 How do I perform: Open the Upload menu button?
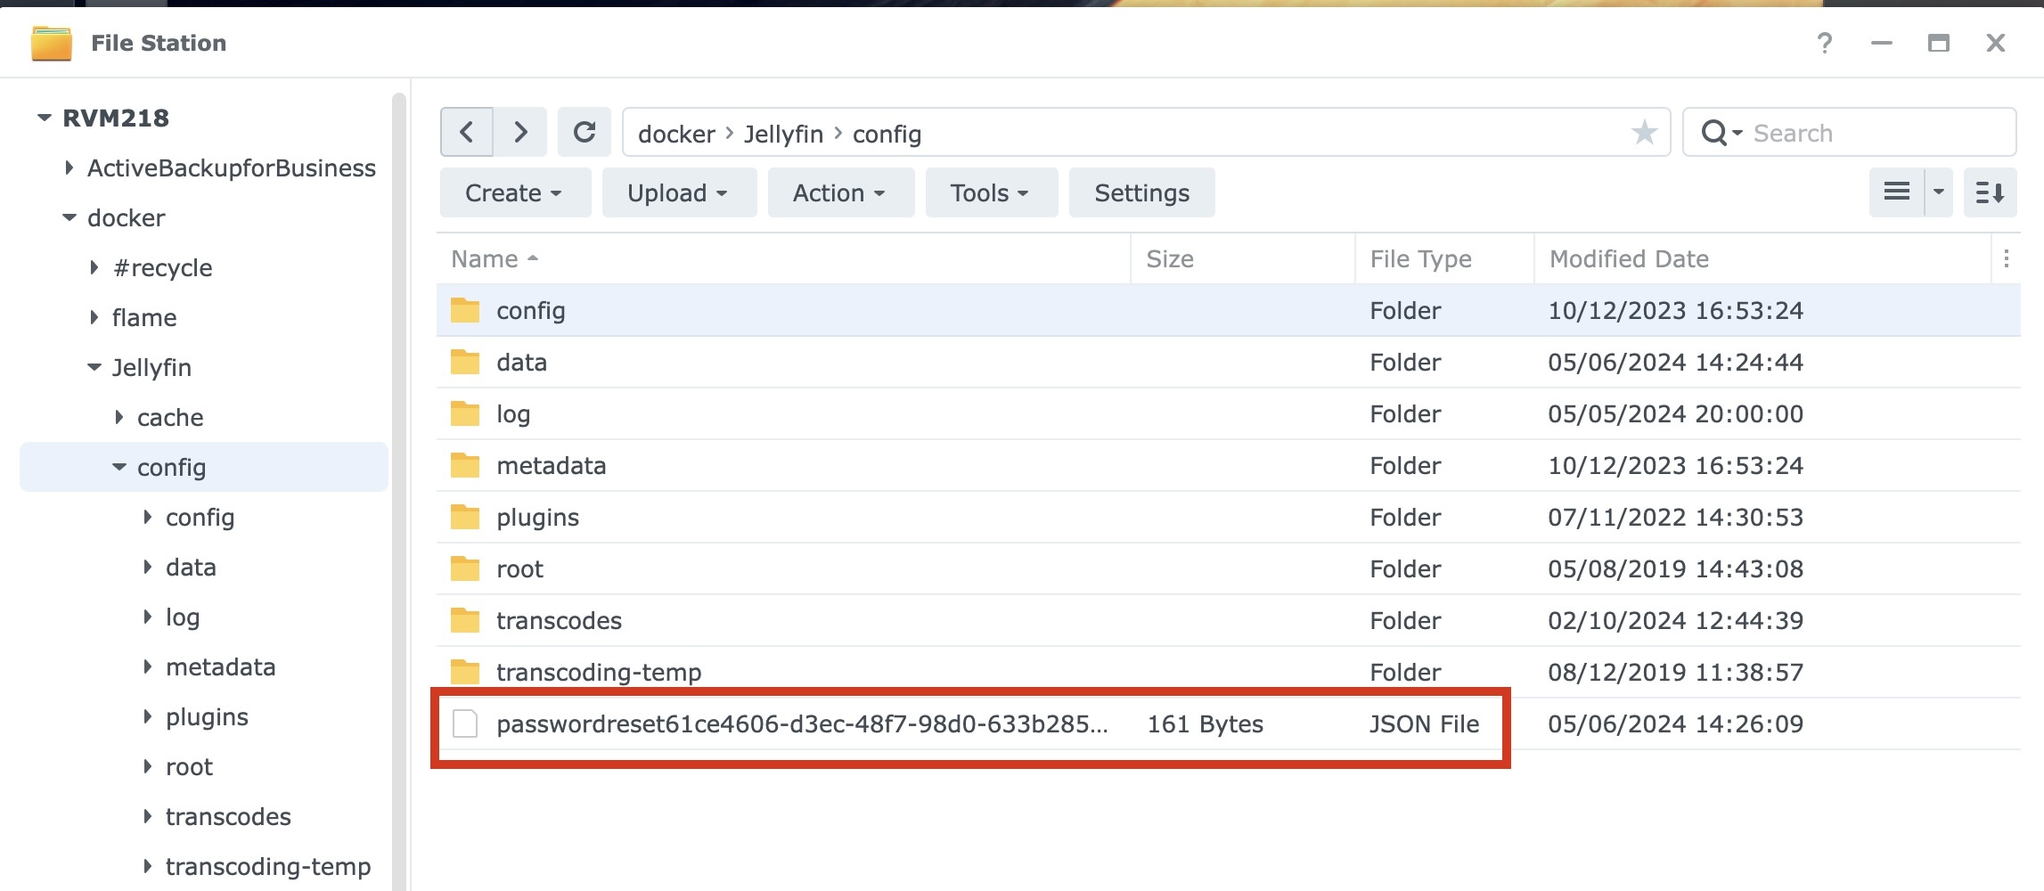tap(678, 192)
